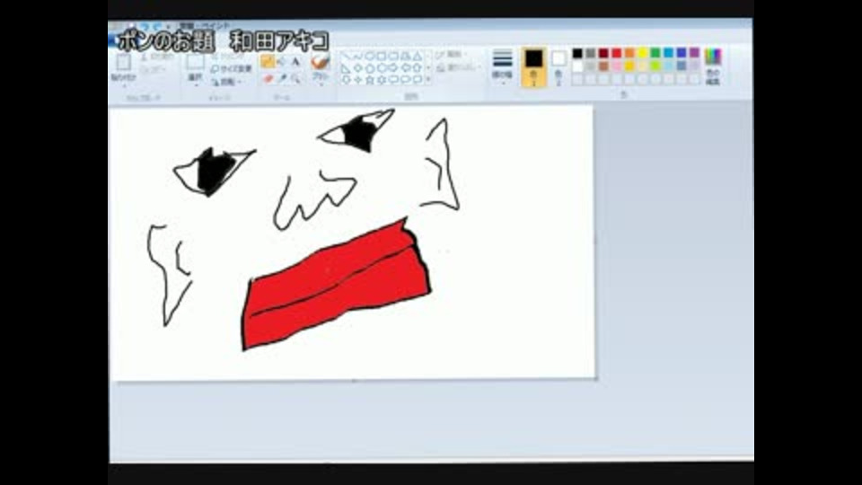Choose the Rounded rectangular callout shape
Image resolution: width=862 pixels, height=485 pixels.
coord(393,80)
